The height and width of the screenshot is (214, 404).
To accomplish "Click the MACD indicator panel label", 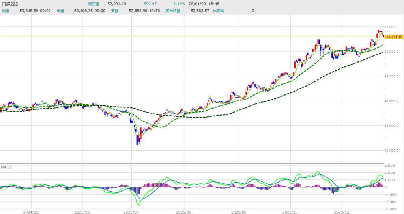I will click(x=6, y=167).
